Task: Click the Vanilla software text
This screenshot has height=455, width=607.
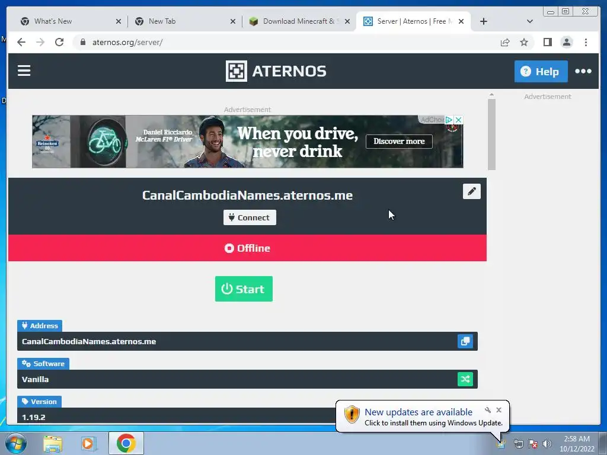Action: click(35, 379)
